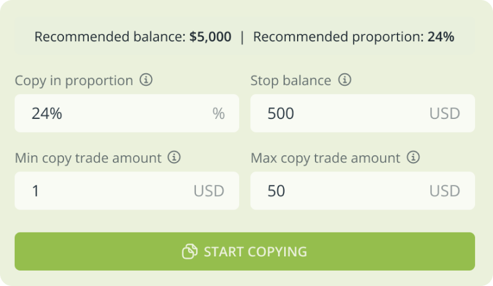Click the USD suffix in Stop balance field

(x=444, y=113)
